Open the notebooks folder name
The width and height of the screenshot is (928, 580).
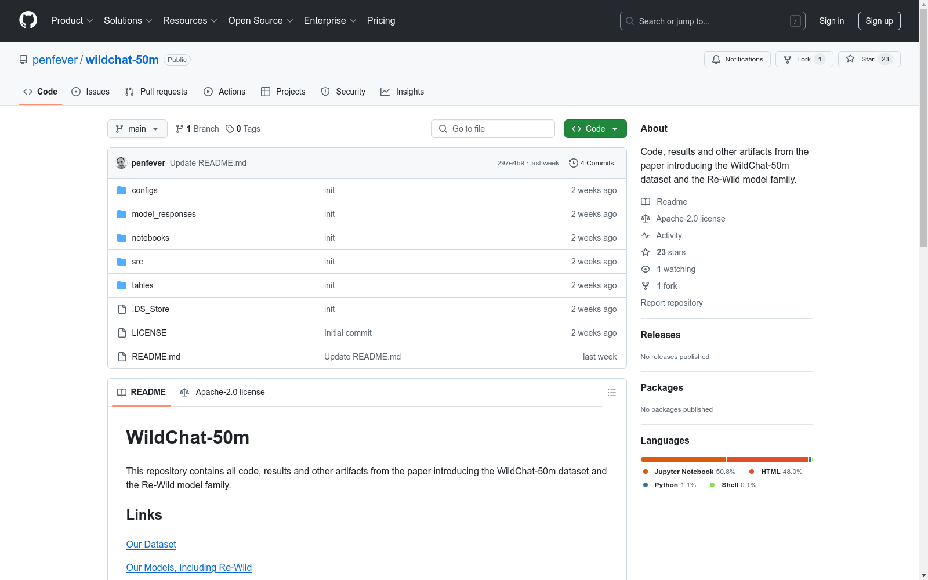[151, 238]
